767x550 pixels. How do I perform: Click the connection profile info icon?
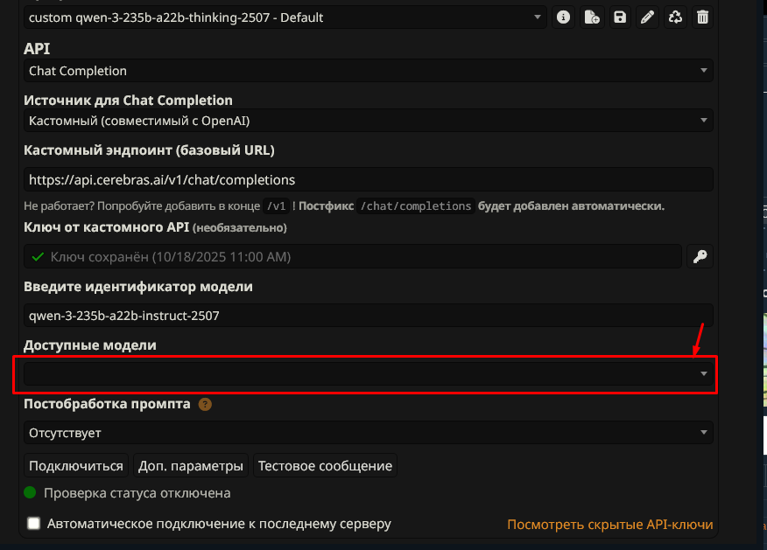tap(564, 17)
